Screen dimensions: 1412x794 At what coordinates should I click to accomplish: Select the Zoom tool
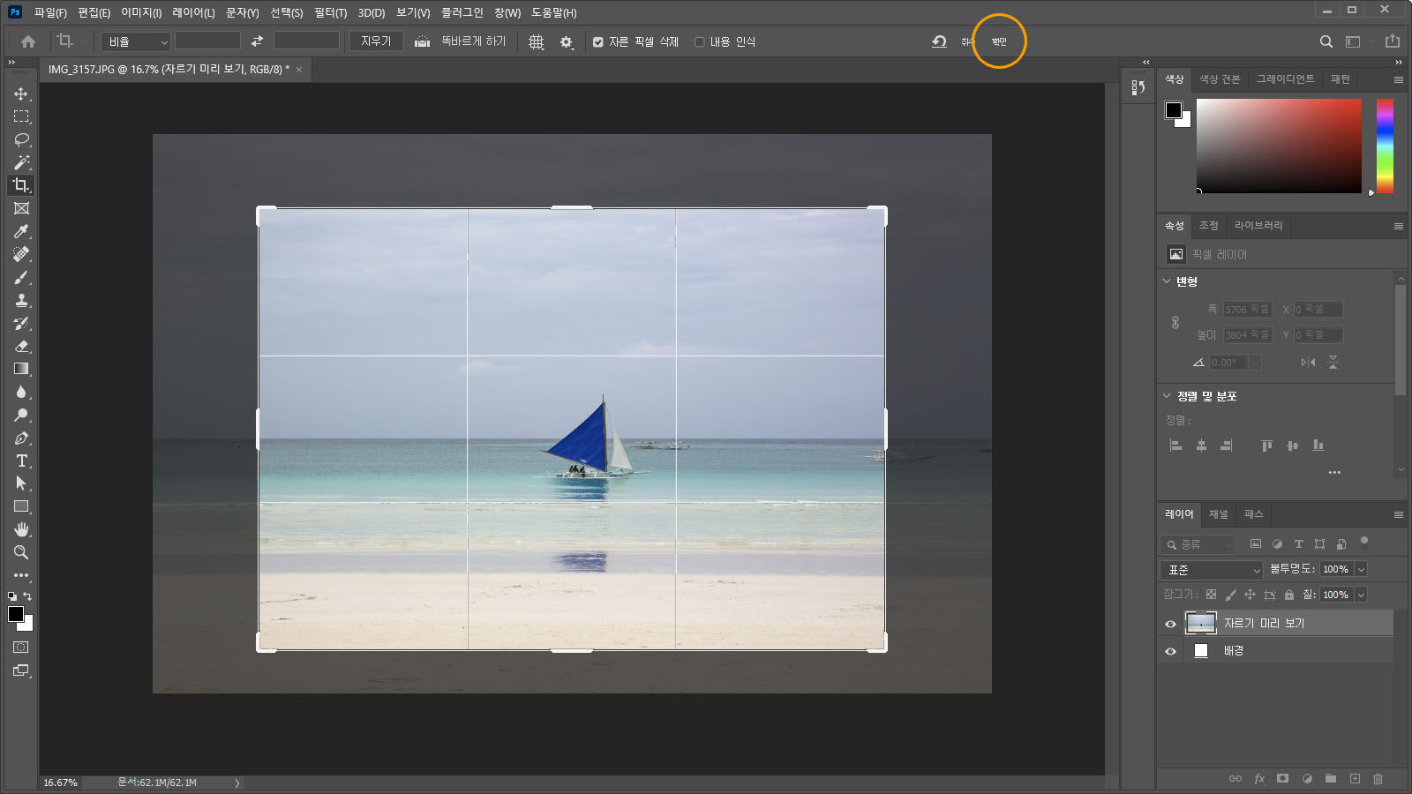21,552
